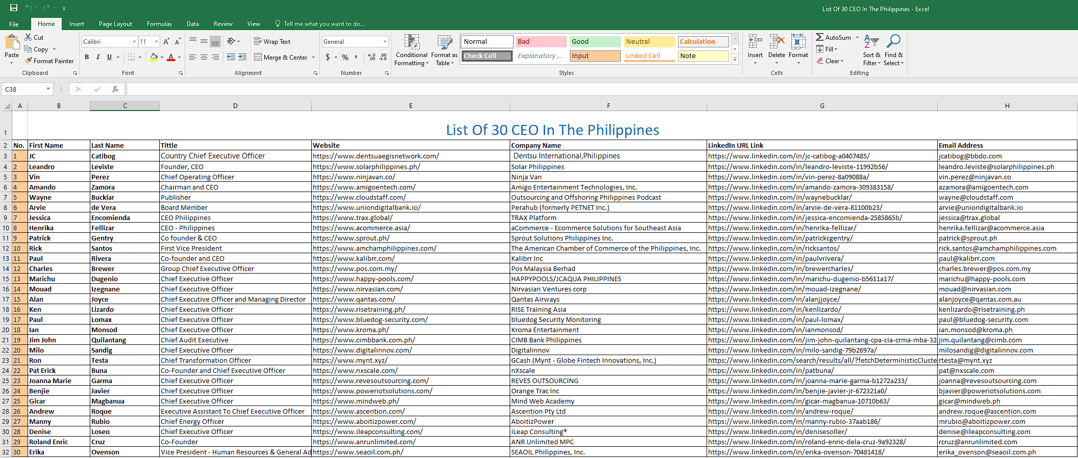Expand the Name Box dropdown arrow
This screenshot has height=458, width=1078.
pos(48,89)
